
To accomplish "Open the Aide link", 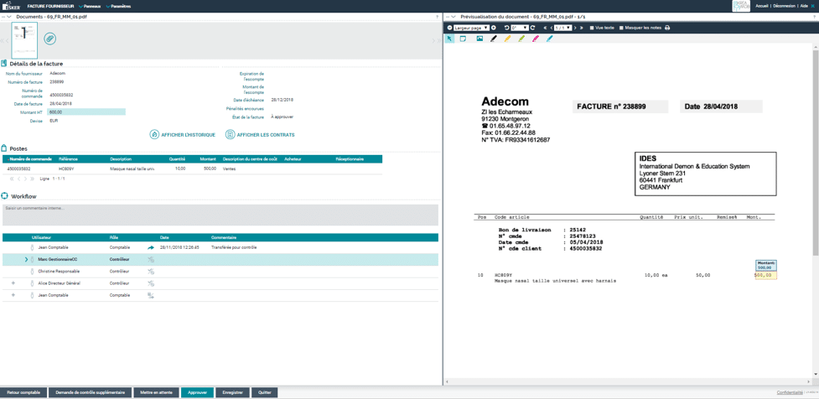I will [805, 6].
